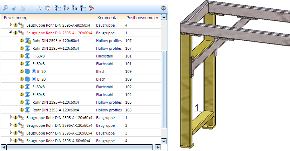Expand the first Baugruppe Rohr 80x60x4 node
The height and width of the screenshot is (151, 290).
click(x=11, y=25)
